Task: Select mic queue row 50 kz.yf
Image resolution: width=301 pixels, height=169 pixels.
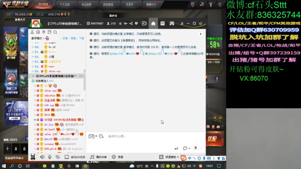Action: (57, 47)
